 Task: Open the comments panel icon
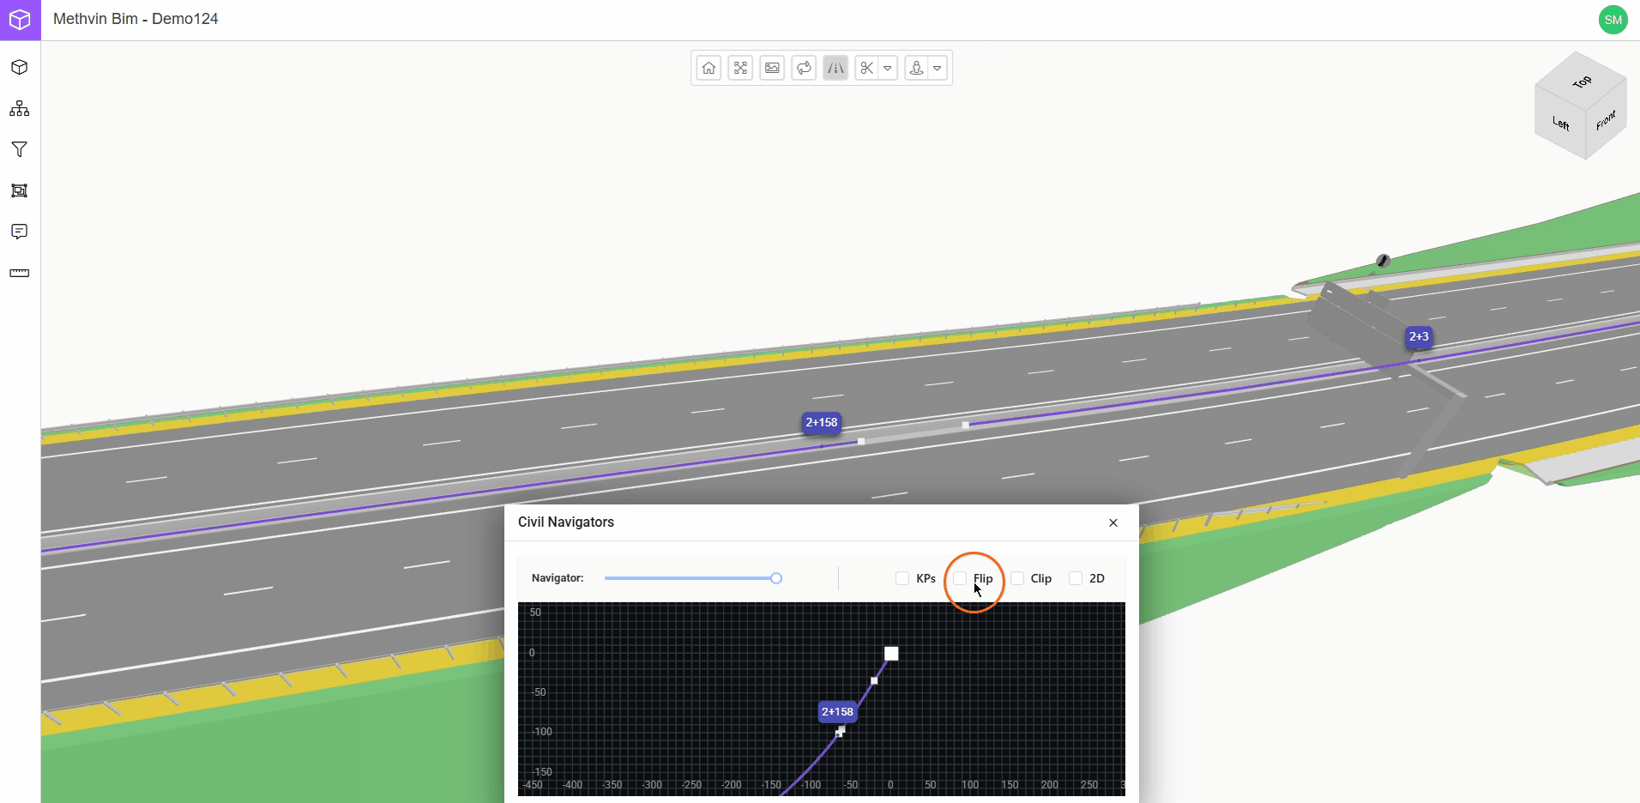click(19, 232)
